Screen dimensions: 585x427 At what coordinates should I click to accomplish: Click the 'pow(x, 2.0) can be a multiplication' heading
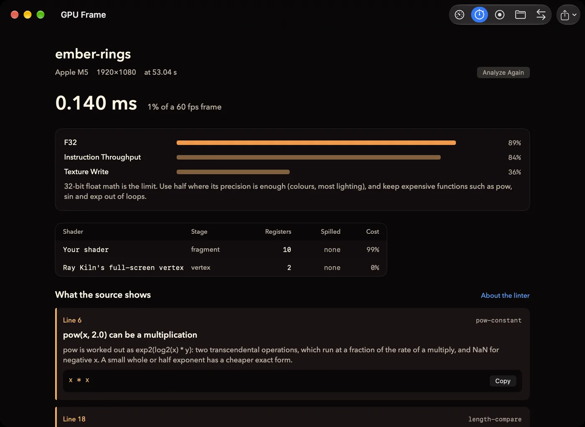click(130, 335)
